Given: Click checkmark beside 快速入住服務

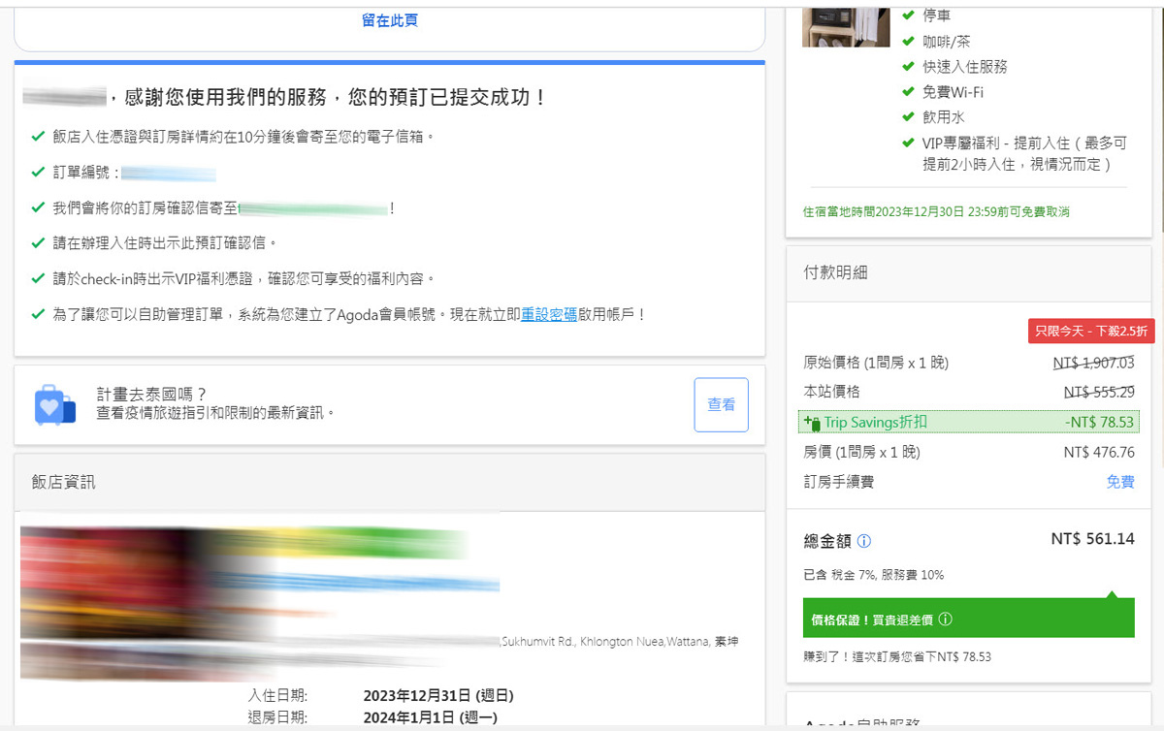Looking at the screenshot, I should 908,66.
